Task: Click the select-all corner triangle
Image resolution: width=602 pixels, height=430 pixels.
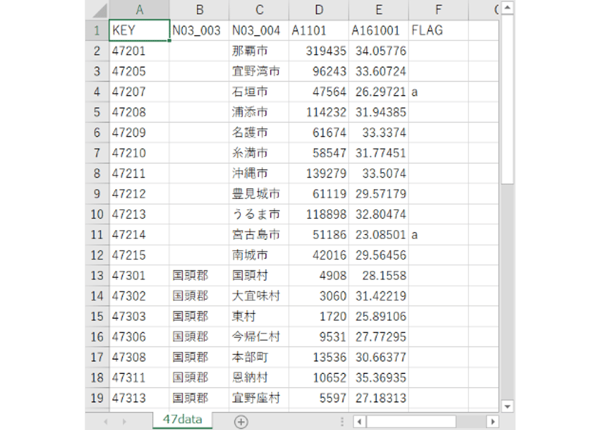Action: click(100, 10)
